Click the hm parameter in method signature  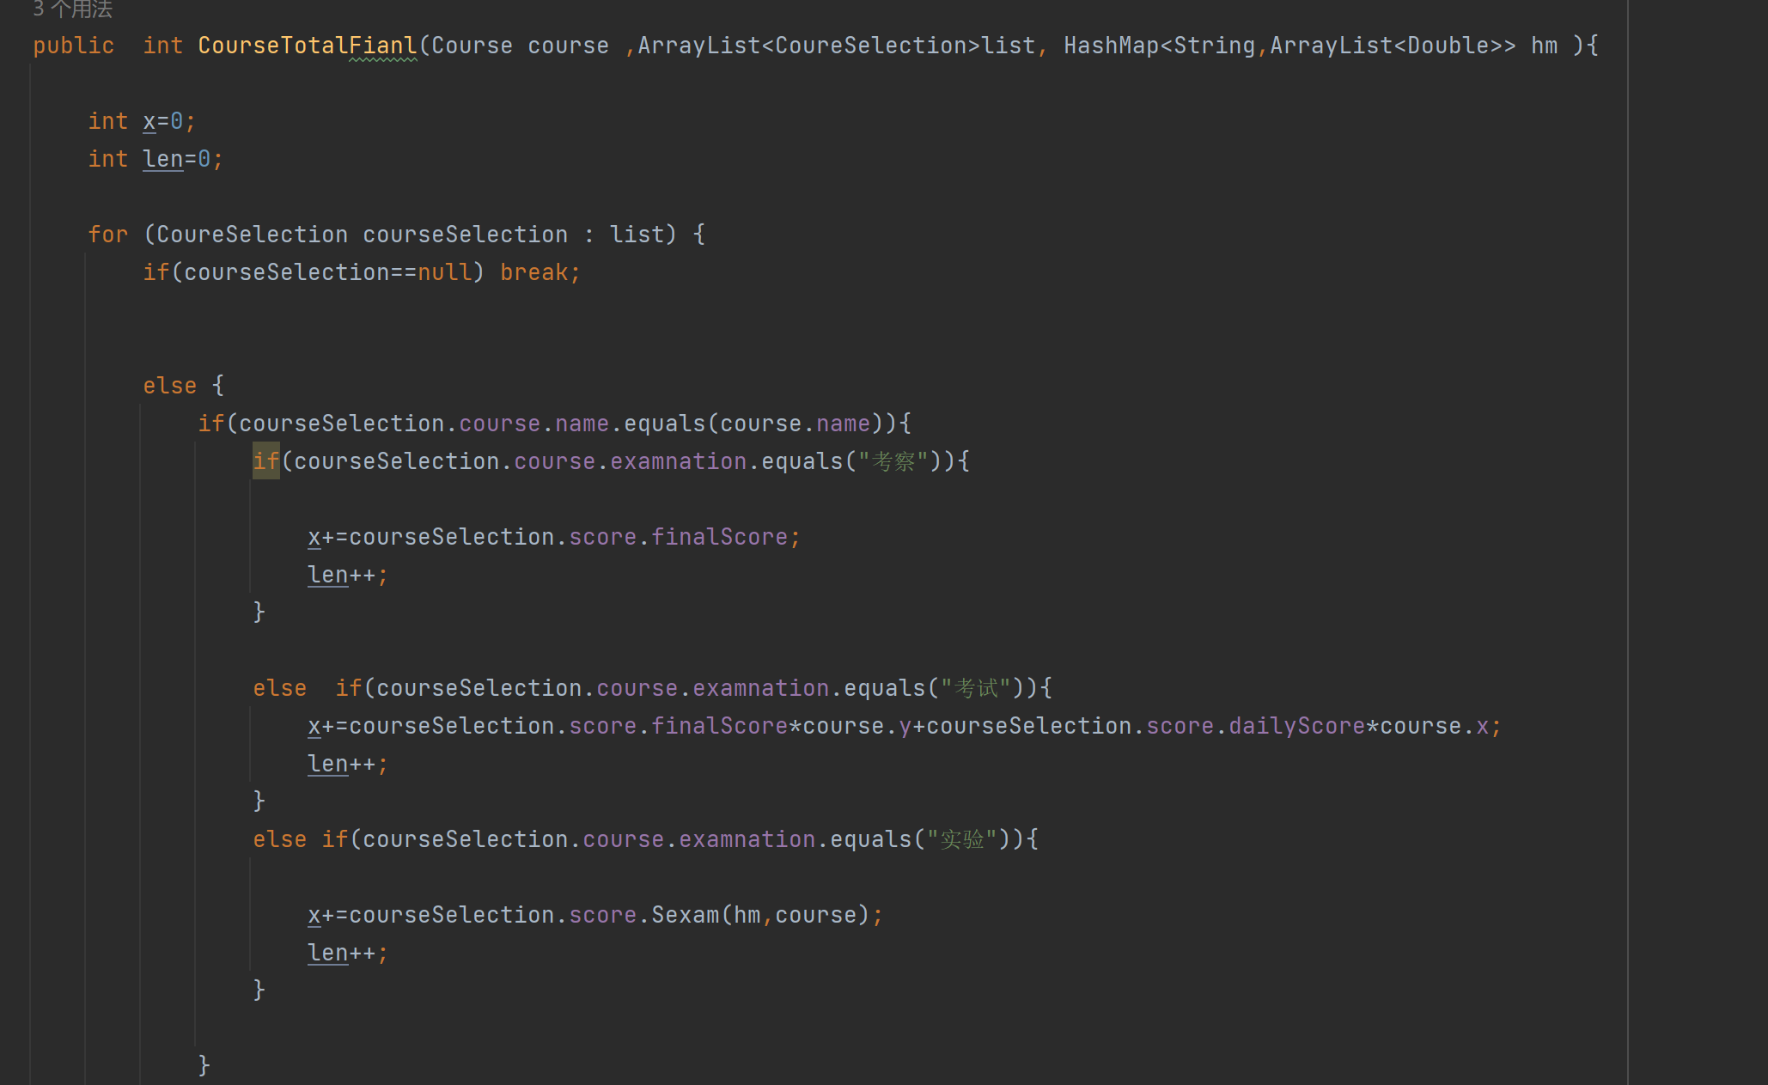[x=1544, y=46]
